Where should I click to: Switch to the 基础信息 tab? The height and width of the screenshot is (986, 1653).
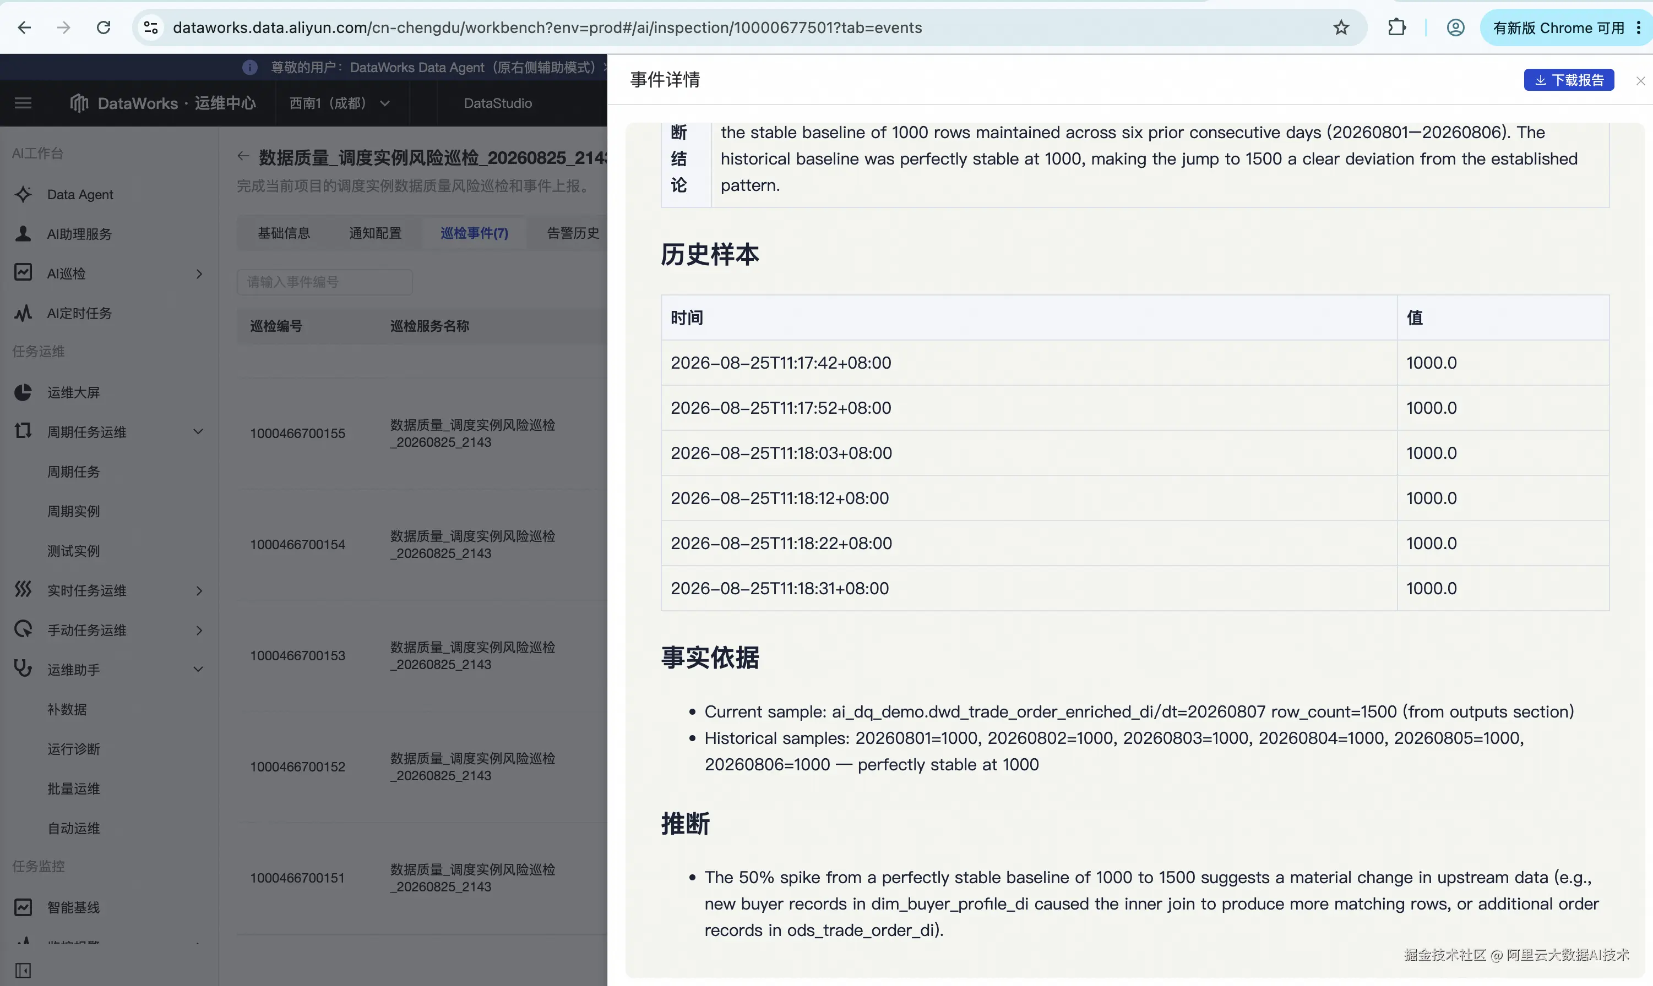pos(284,233)
